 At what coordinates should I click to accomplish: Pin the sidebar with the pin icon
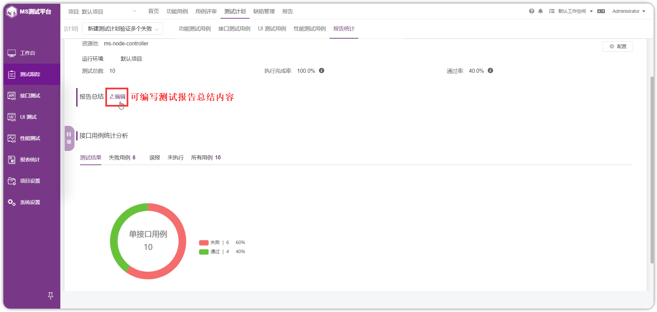click(50, 296)
